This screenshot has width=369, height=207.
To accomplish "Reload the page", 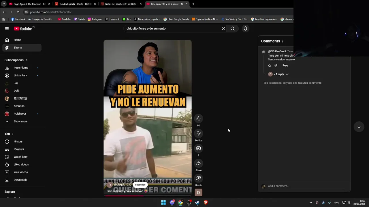I will (x=18, y=12).
